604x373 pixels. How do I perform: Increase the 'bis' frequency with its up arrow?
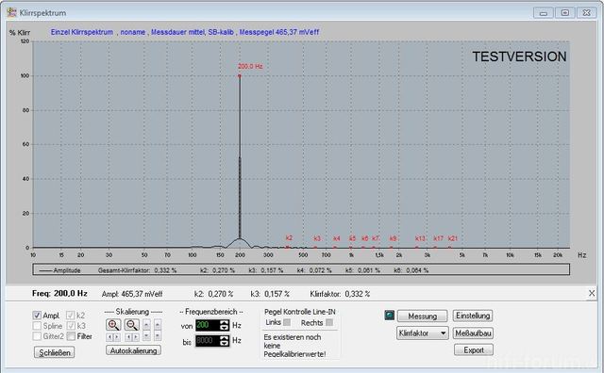(225, 338)
